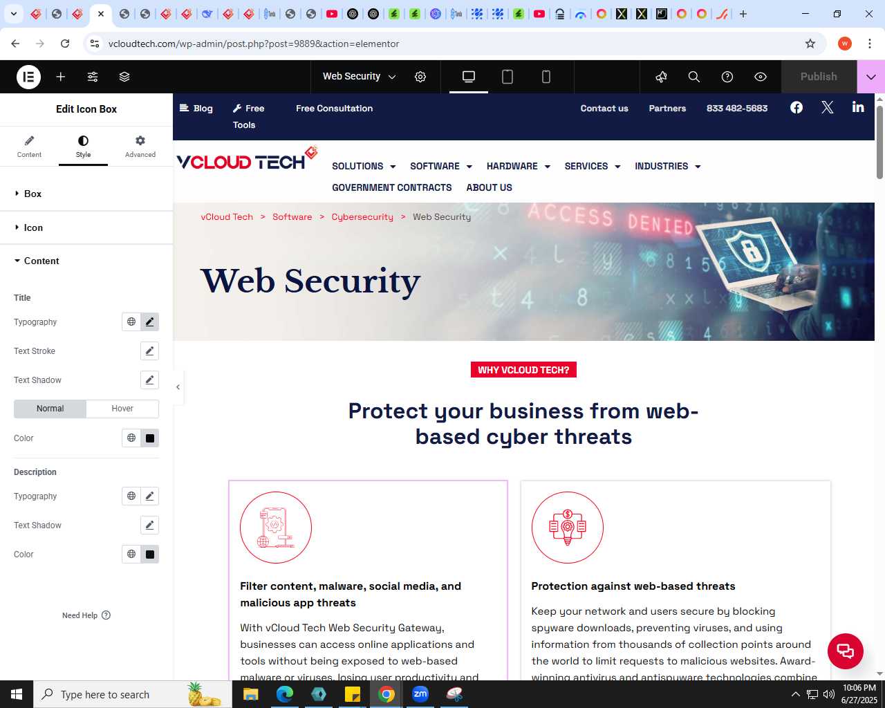Preview changes with the eye icon
This screenshot has height=708, width=885.
[761, 77]
